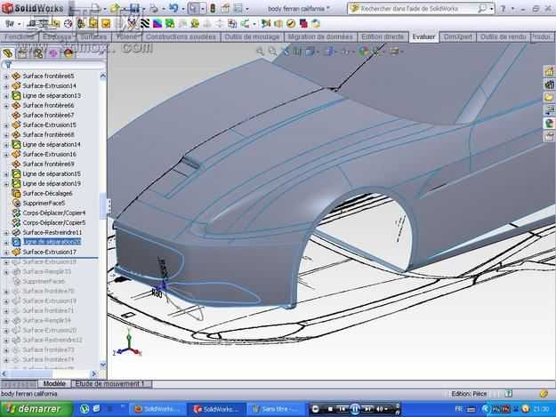Switch to the first SolidWorks taskbar button
The height and width of the screenshot is (417, 556).
coord(157,409)
